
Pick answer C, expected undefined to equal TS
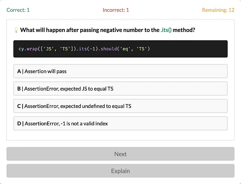coord(120,106)
